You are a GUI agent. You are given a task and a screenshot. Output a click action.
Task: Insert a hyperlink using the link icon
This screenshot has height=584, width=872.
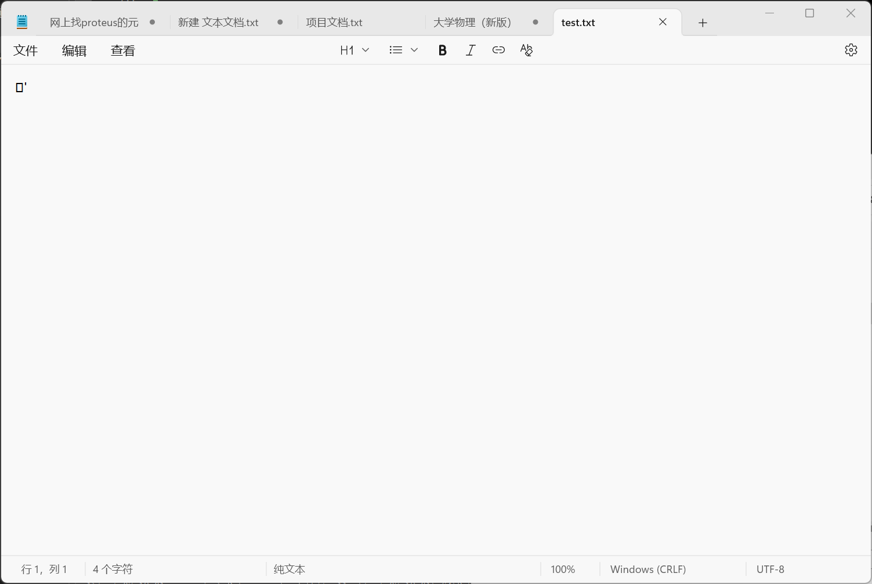coord(498,50)
